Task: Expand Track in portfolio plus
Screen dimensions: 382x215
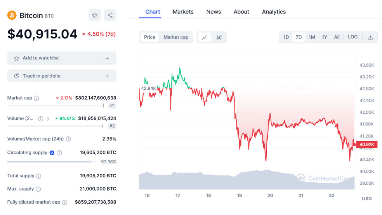Action: pos(107,76)
